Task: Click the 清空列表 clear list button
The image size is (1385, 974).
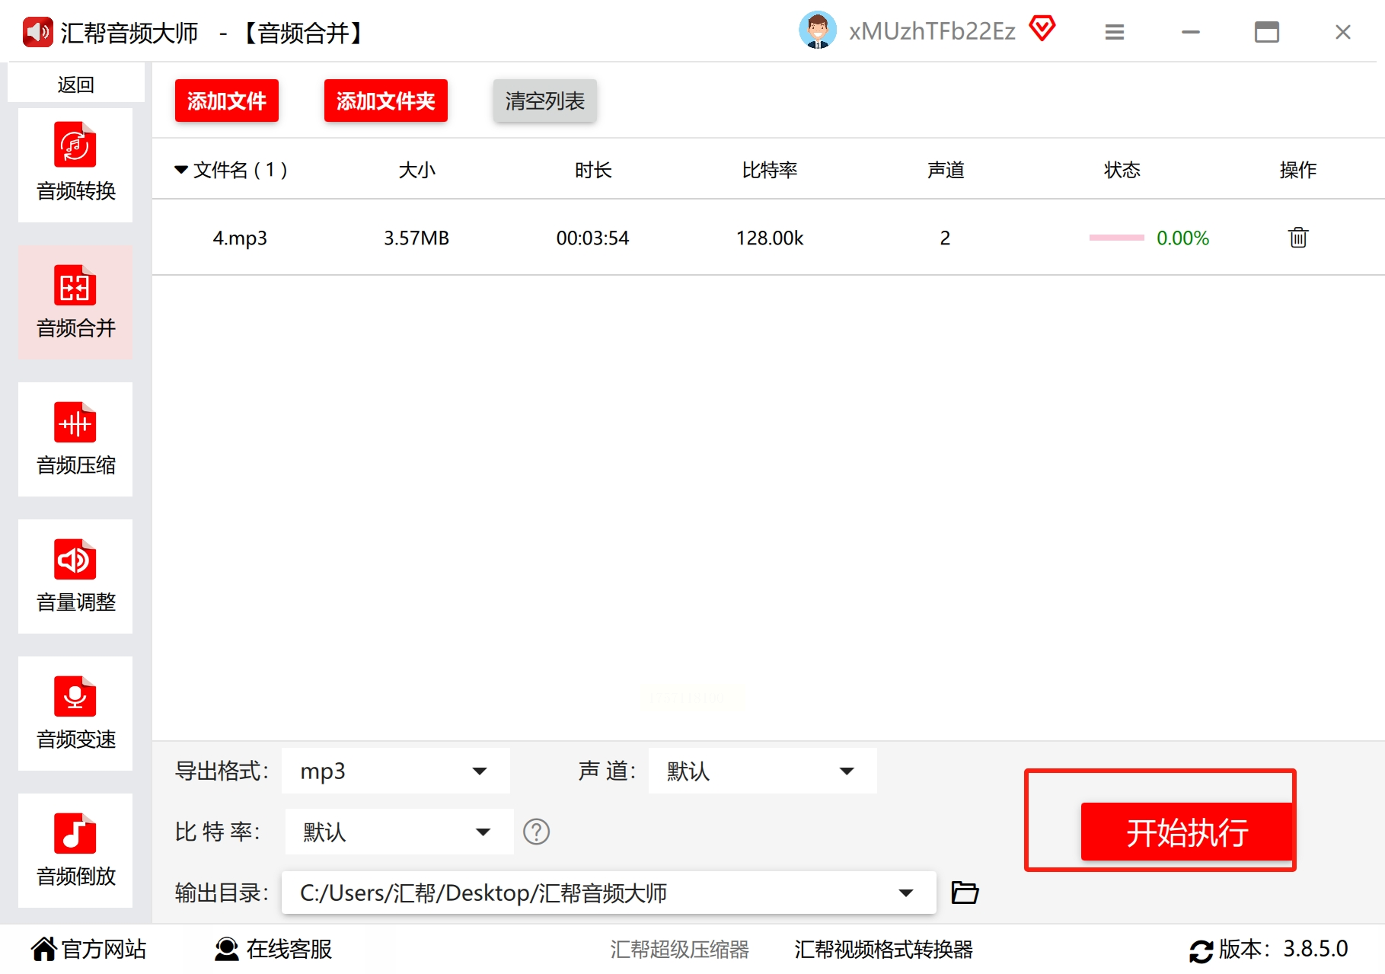Action: coord(545,101)
